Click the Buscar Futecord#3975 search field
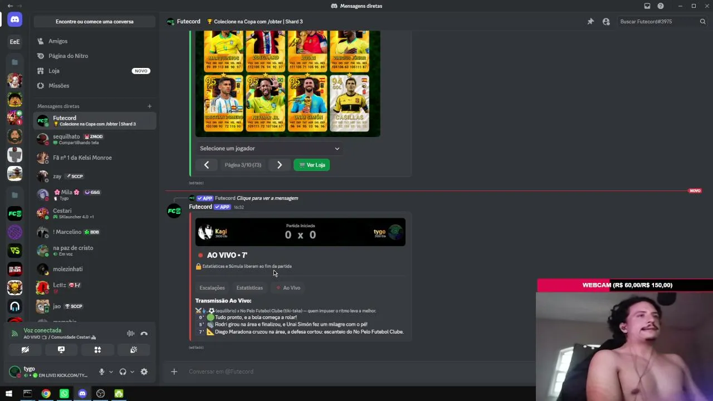713x401 pixels. tap(663, 22)
